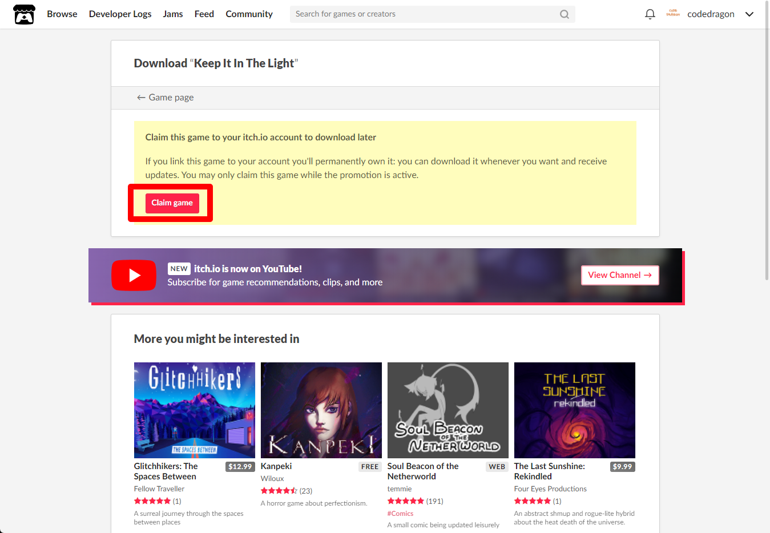This screenshot has height=533, width=770.
Task: Click the $12.99 price tag
Action: (x=240, y=467)
